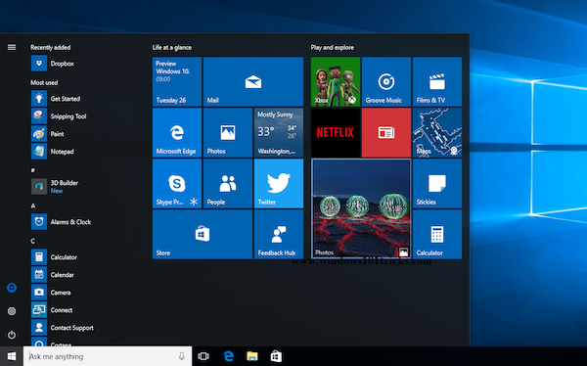587x366 pixels.
Task: Open Alarms & Clock
Action: (x=61, y=222)
